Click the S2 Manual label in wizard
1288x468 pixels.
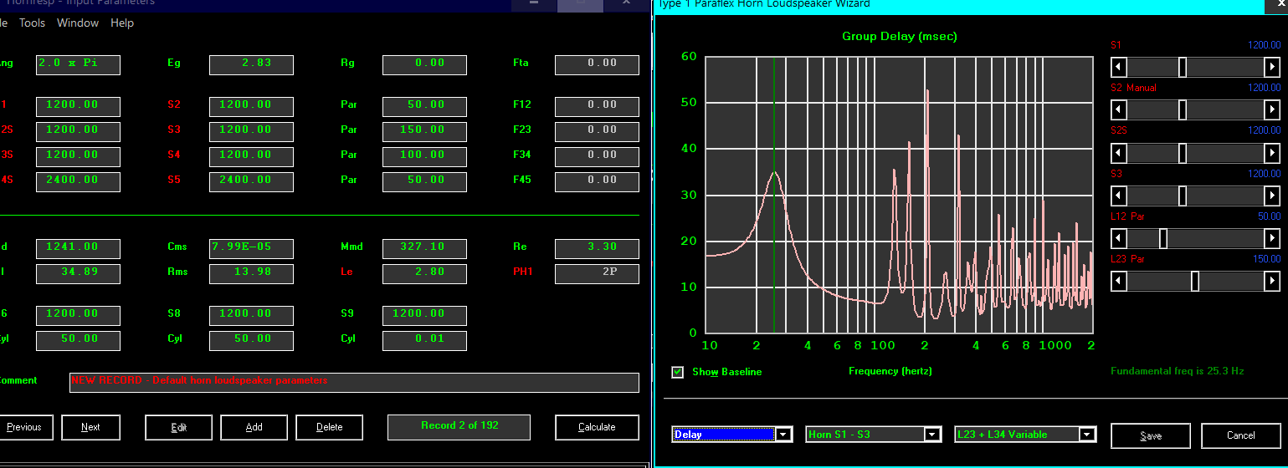(1134, 88)
